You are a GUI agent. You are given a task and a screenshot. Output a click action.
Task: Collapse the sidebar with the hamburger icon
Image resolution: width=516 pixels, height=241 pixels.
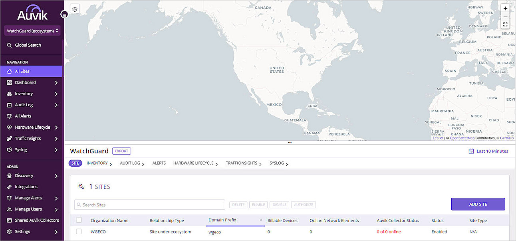[x=64, y=14]
